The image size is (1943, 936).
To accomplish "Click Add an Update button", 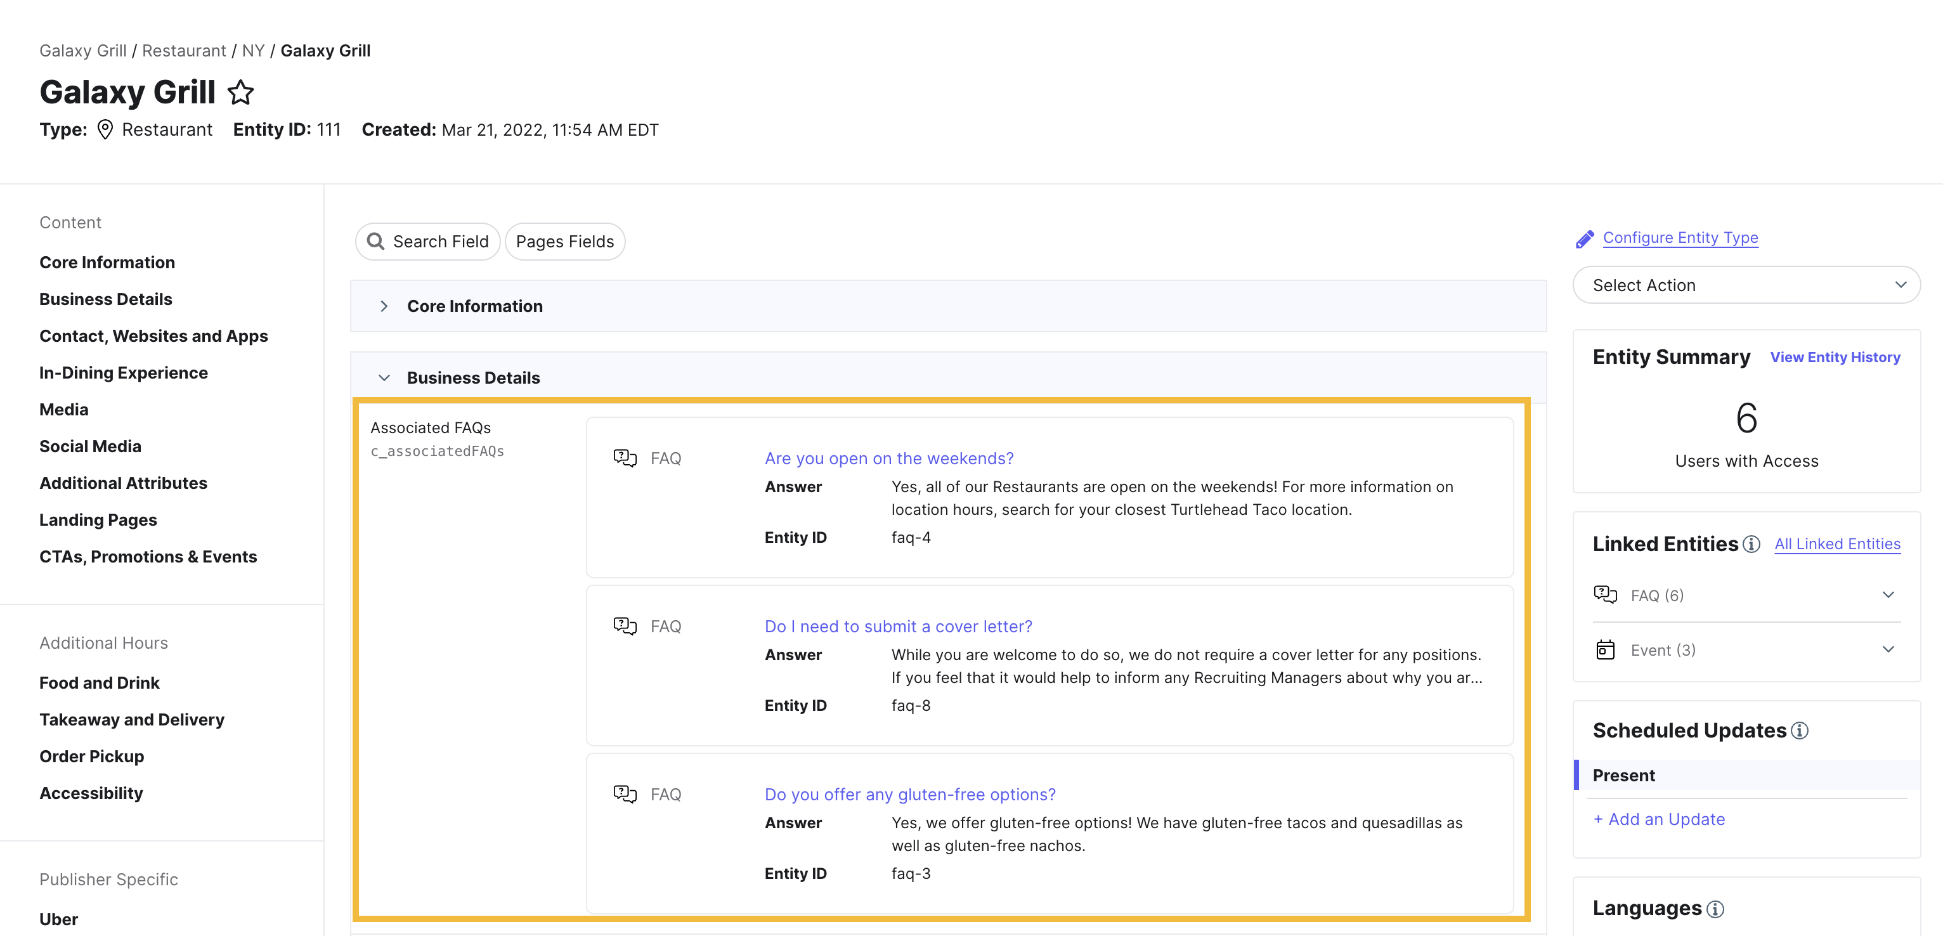I will coord(1657,818).
